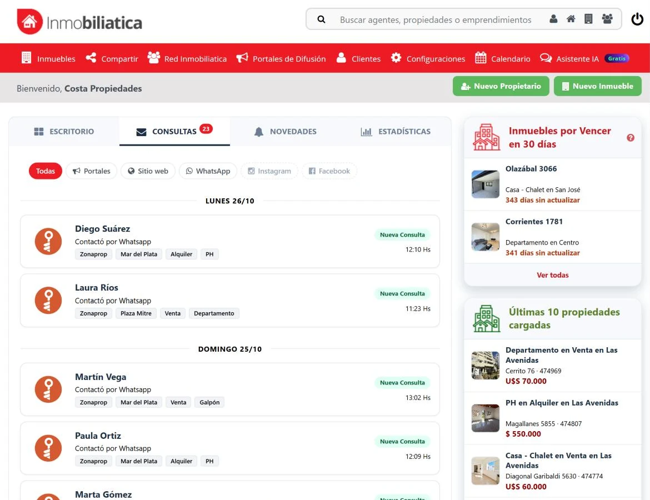Screen dimensions: 650x500
Task: Click Zonaprop tag on Paula Ortiz card
Action: pyautogui.click(x=93, y=461)
